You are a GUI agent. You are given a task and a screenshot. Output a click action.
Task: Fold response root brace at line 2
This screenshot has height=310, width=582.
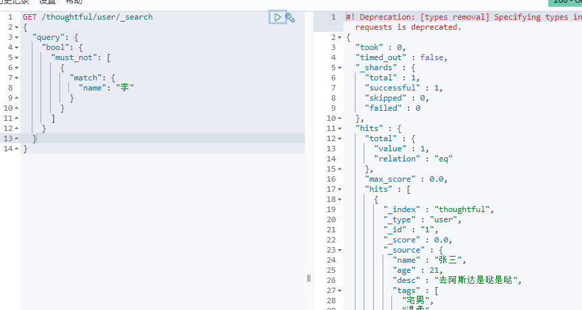[339, 37]
